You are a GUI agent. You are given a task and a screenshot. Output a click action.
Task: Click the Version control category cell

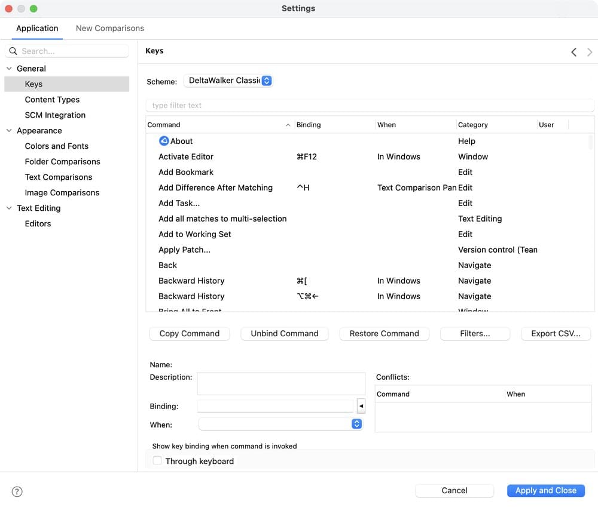click(x=498, y=250)
